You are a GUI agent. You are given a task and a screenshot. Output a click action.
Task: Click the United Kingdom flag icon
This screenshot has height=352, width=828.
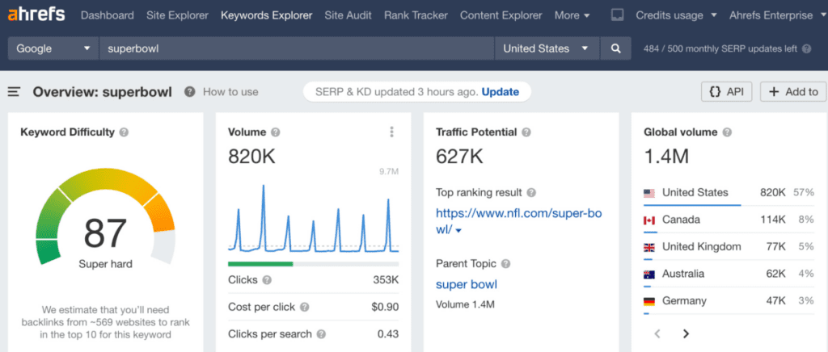pyautogui.click(x=649, y=247)
